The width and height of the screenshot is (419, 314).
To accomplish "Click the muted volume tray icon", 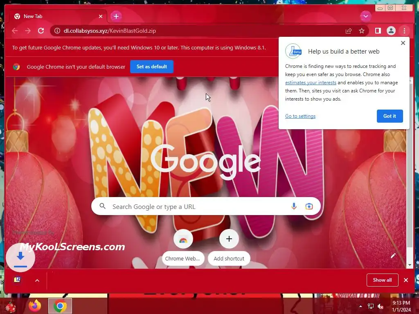I will tap(380, 306).
